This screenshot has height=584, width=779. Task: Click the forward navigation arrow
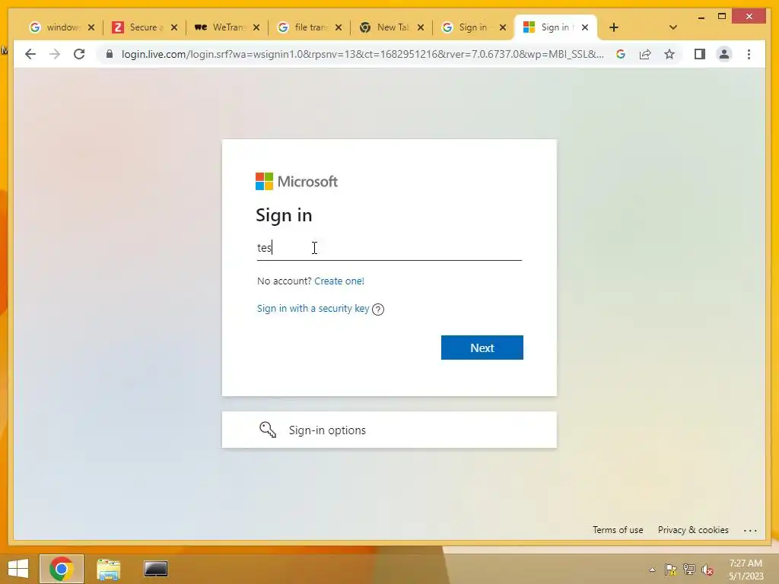click(55, 54)
